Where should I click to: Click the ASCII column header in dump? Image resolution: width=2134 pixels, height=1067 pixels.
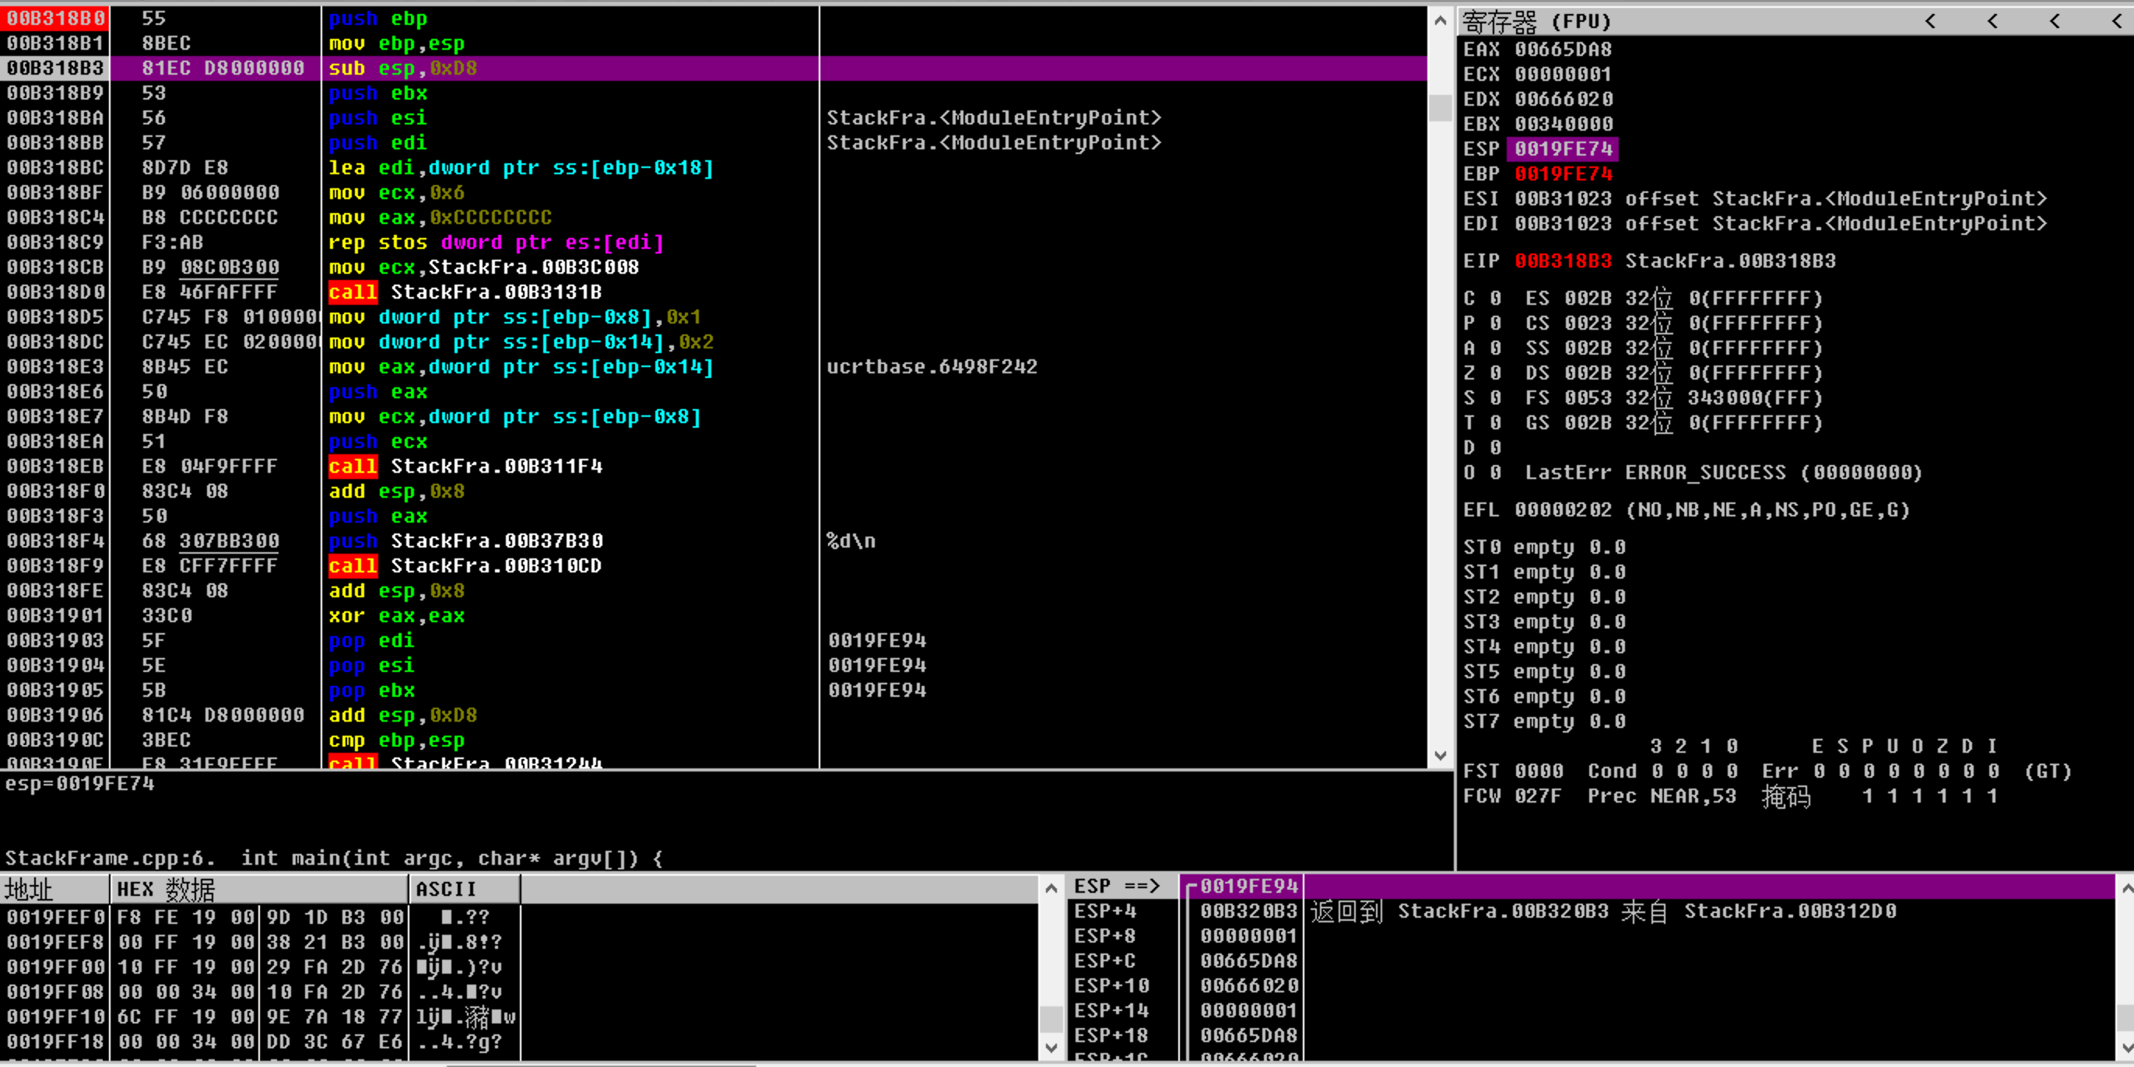(x=464, y=889)
